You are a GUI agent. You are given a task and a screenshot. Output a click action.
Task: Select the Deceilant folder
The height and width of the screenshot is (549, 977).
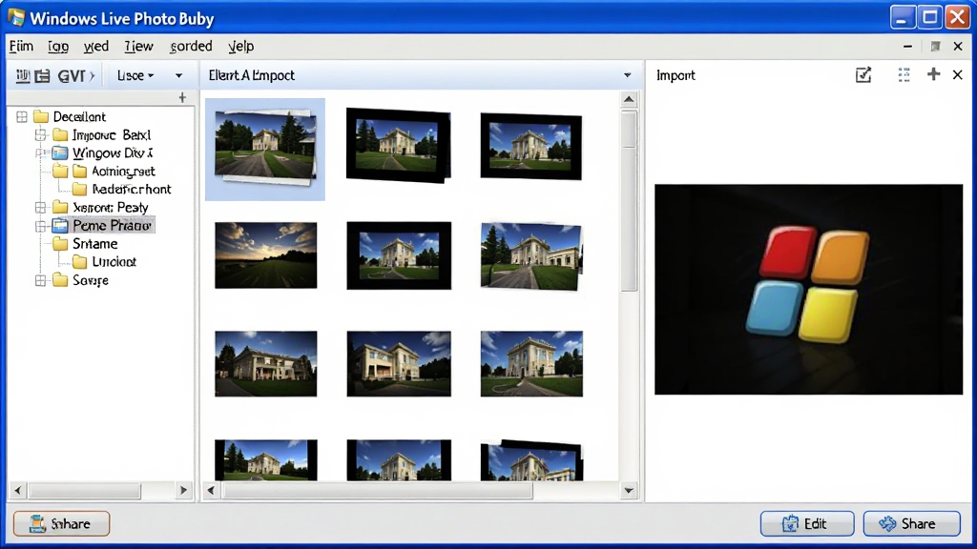pos(70,116)
